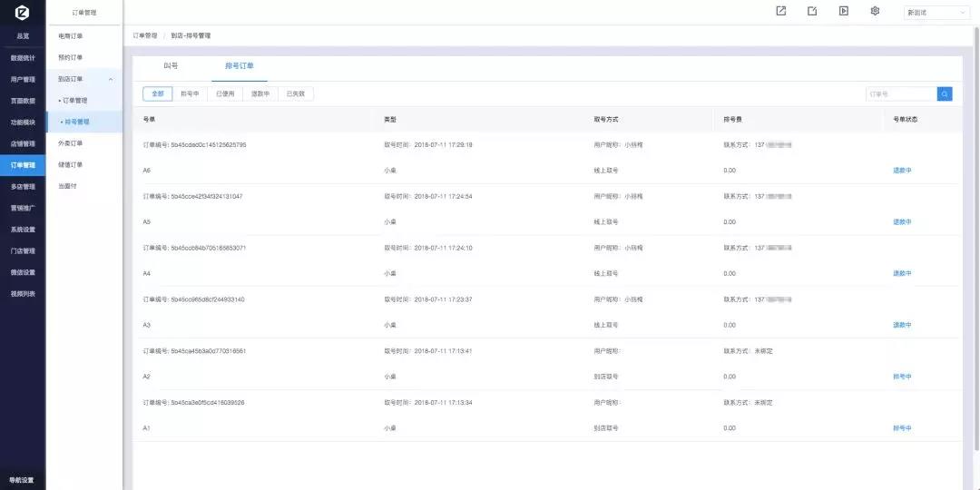Open the store selector dropdown in header
The width and height of the screenshot is (980, 490).
[x=936, y=13]
